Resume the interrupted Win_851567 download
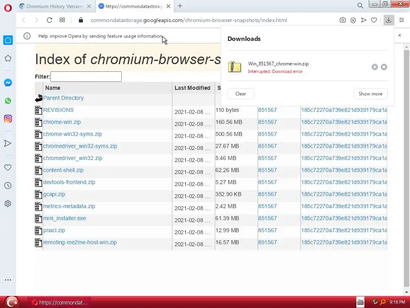This screenshot has height=308, width=410. tap(375, 67)
